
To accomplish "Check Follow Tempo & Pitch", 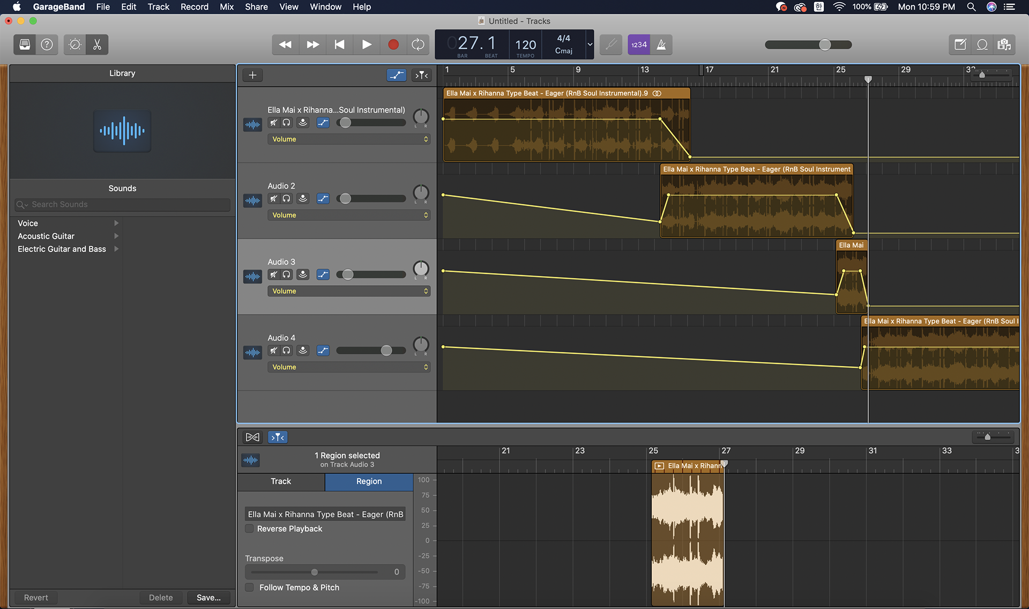I will (250, 588).
